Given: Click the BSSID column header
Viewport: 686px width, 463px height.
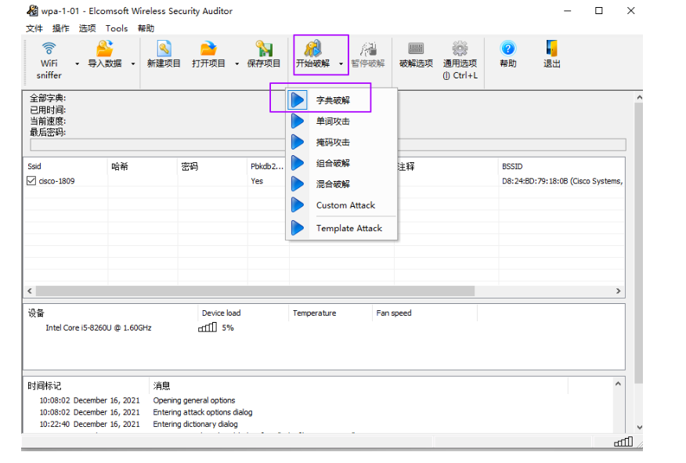Looking at the screenshot, I should click(x=561, y=166).
